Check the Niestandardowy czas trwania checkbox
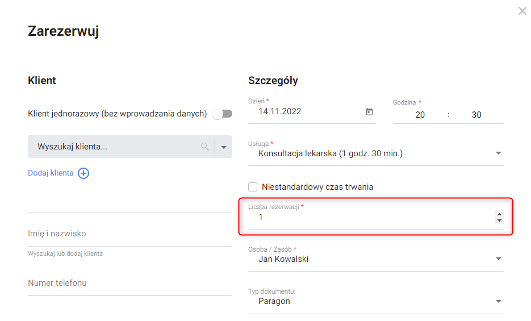This screenshot has height=321, width=531. [x=253, y=186]
